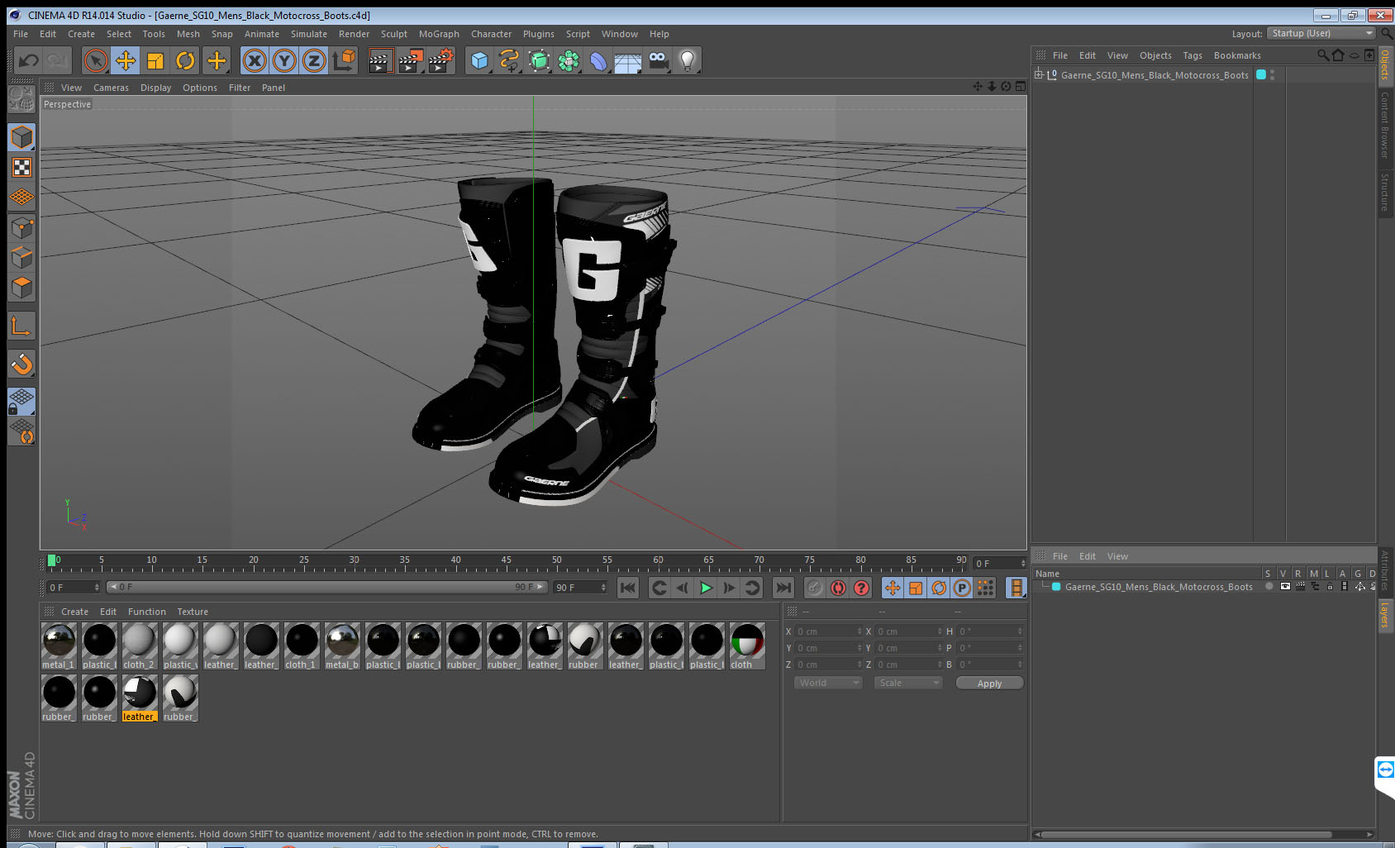Toggle Z axis lock
Viewport: 1395px width, 848px height.
314,60
